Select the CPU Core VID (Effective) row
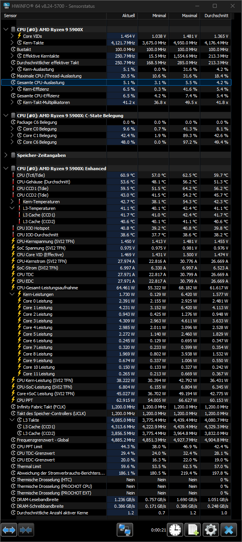This screenshot has height=542, width=242. (116, 255)
